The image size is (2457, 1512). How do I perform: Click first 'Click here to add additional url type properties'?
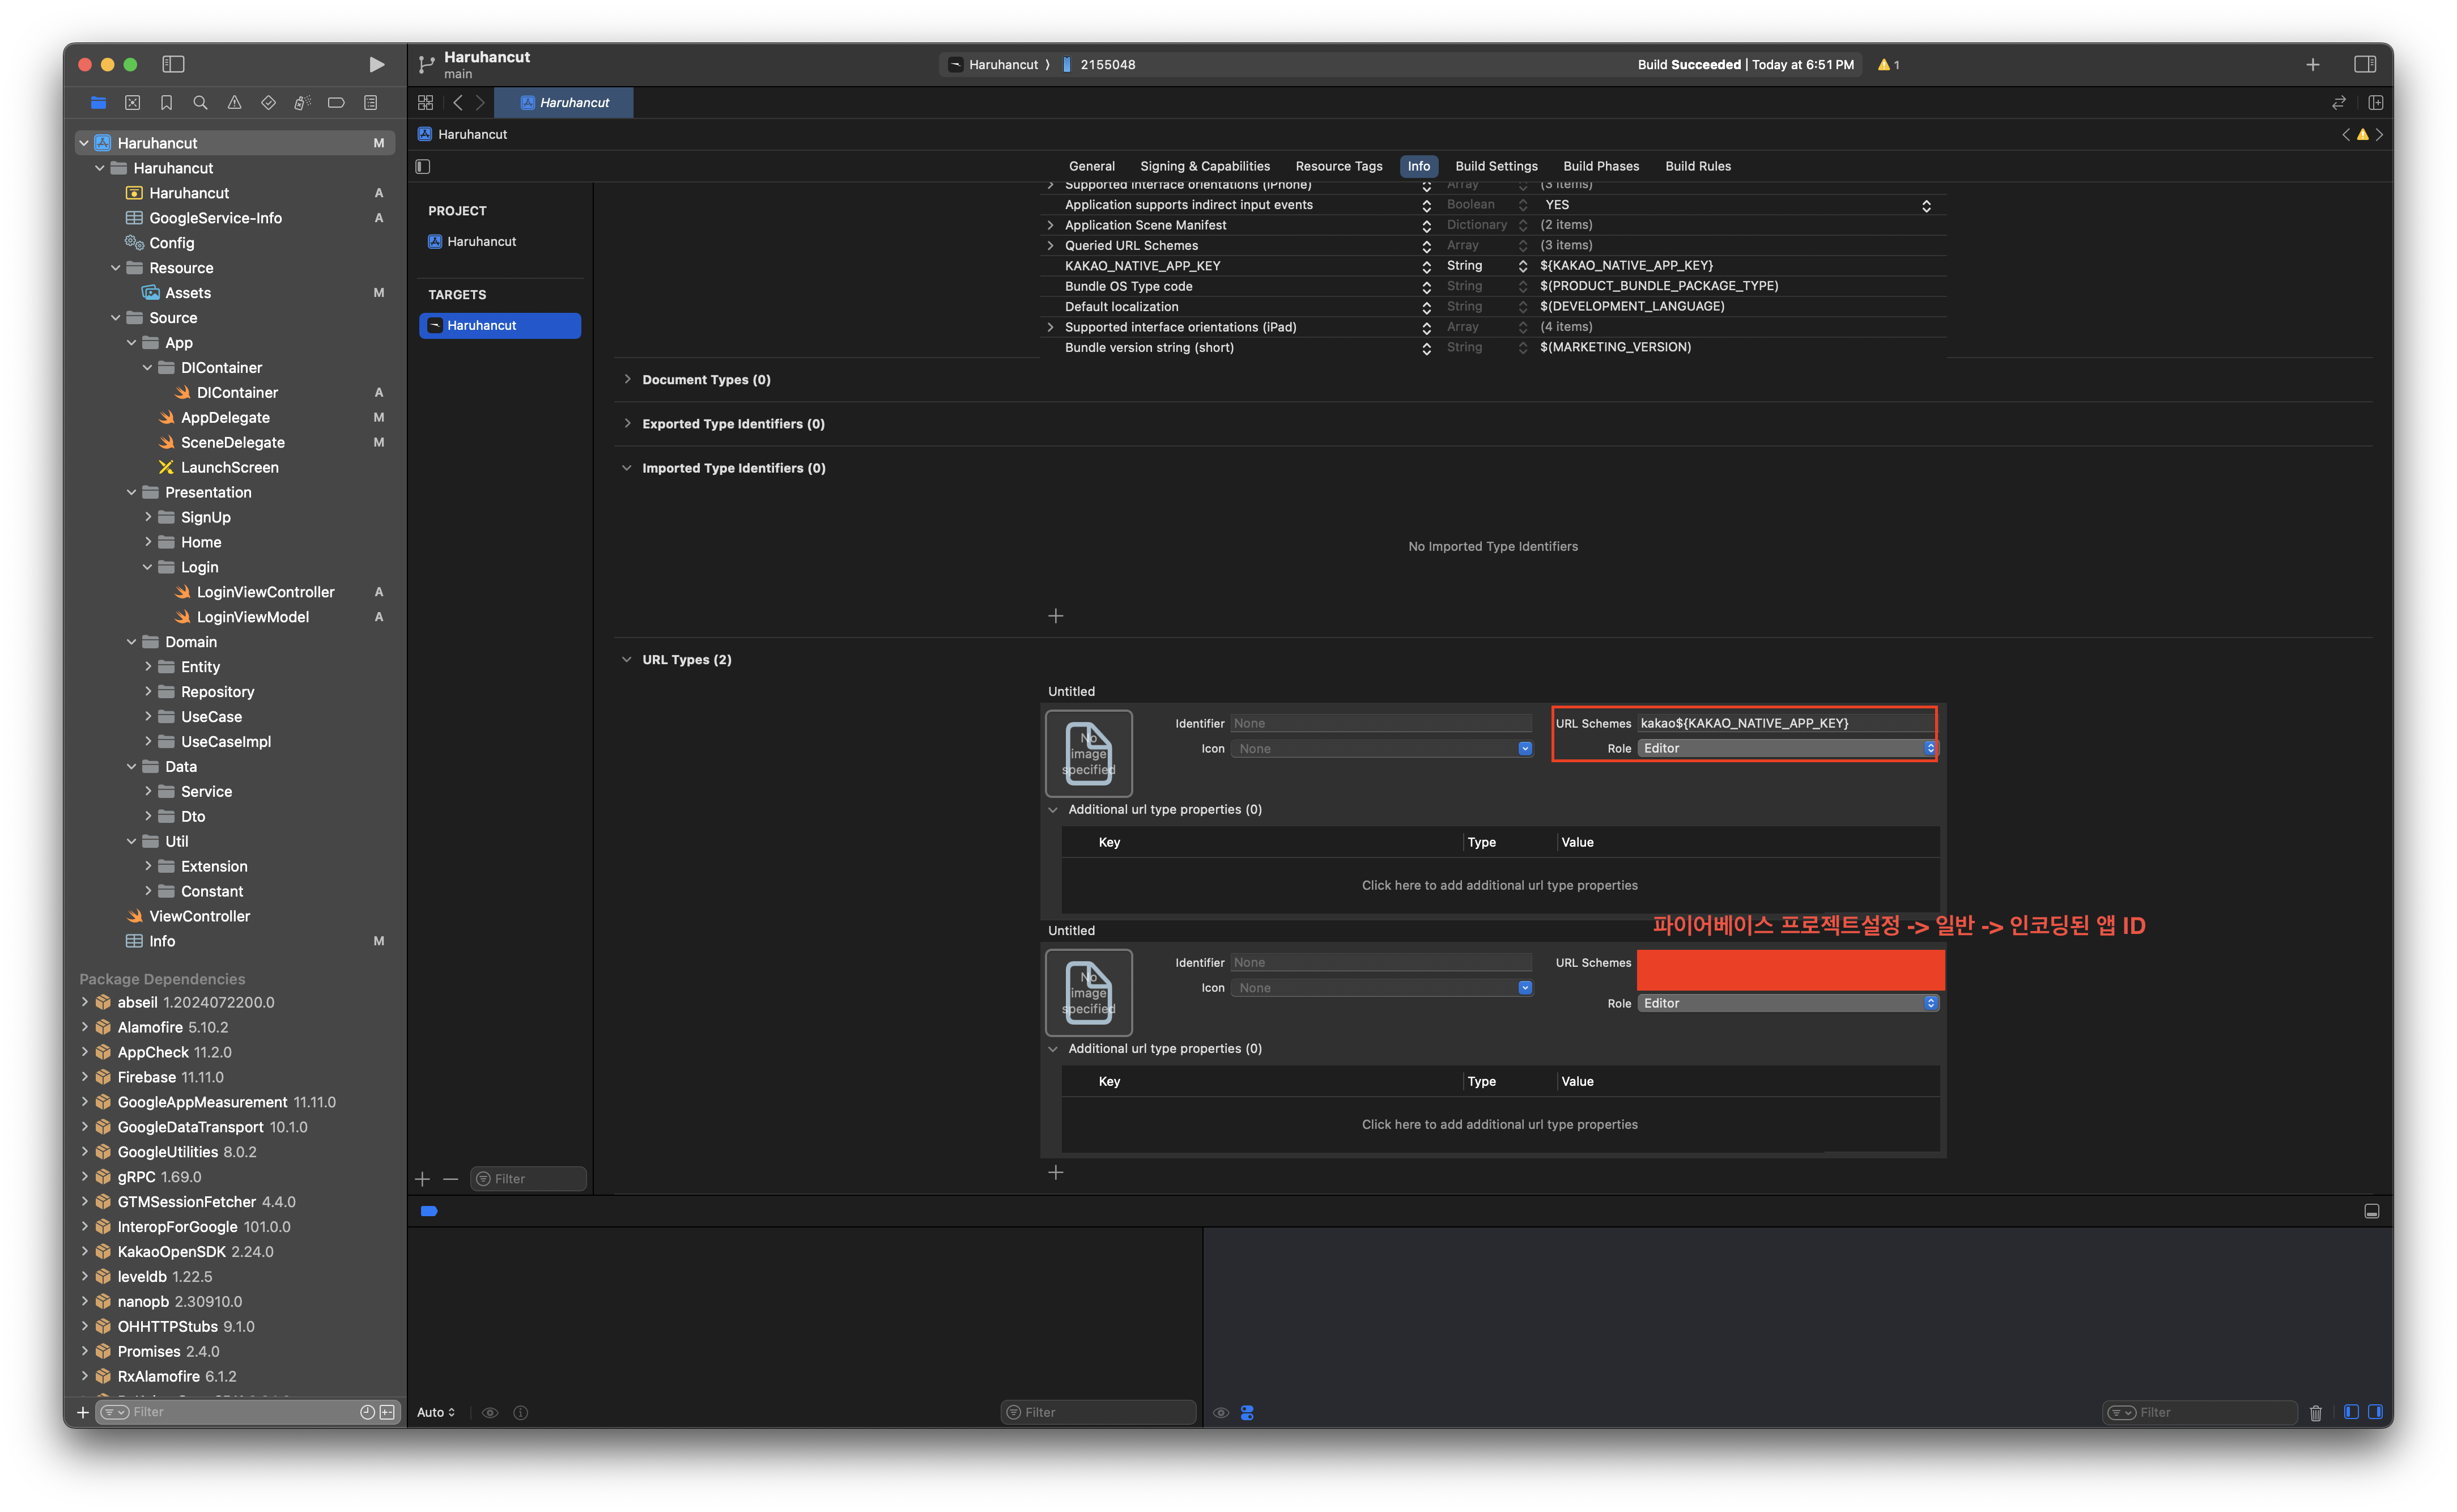click(x=1499, y=885)
